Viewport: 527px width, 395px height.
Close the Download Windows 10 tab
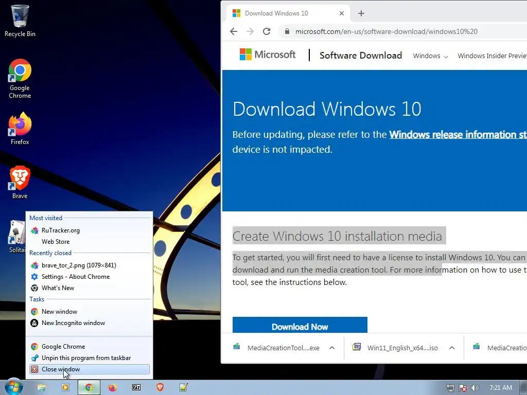click(x=342, y=13)
